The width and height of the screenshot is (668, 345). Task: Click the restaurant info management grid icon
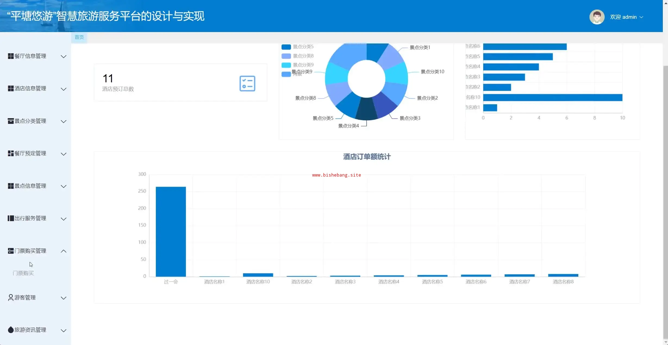pos(11,56)
